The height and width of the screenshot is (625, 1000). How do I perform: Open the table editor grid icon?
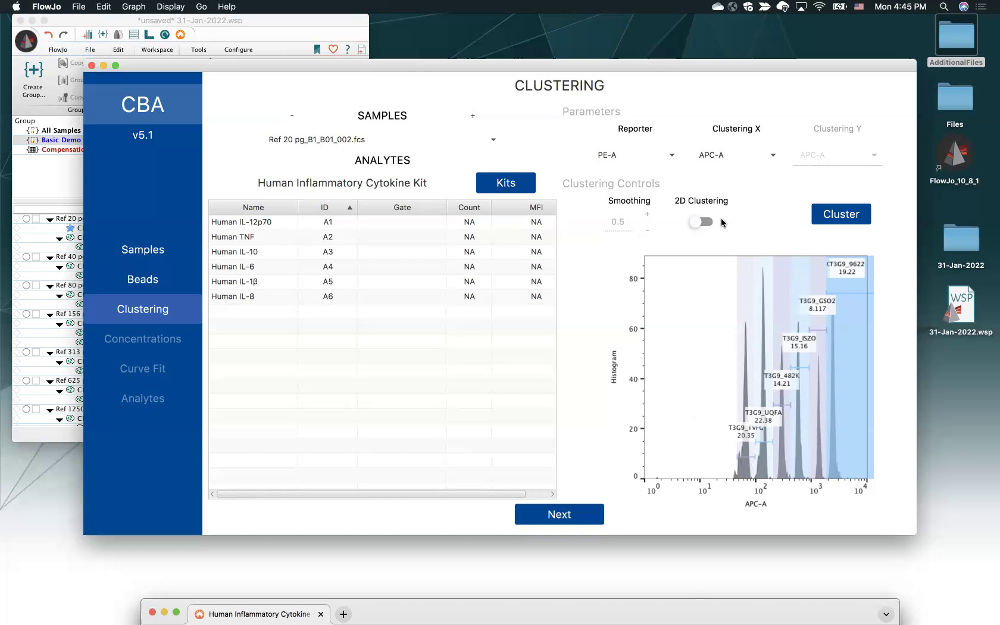coord(134,35)
